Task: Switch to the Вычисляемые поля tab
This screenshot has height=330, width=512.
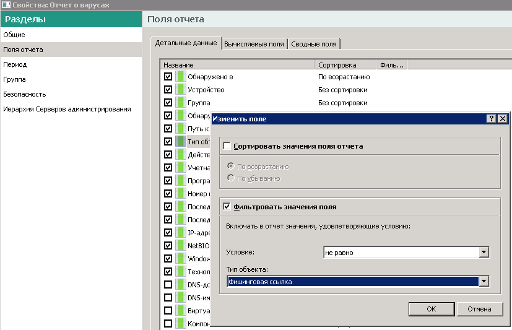Action: coord(254,44)
